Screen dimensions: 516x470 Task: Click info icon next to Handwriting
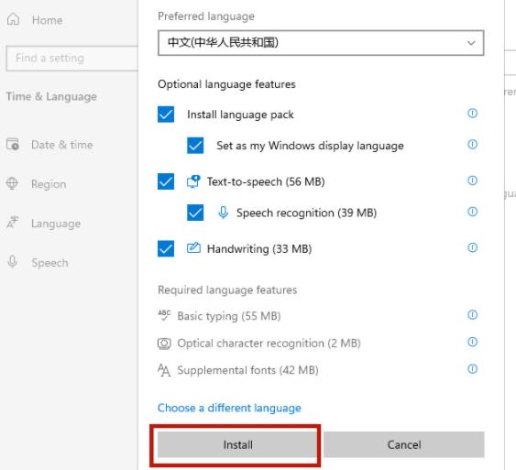472,247
